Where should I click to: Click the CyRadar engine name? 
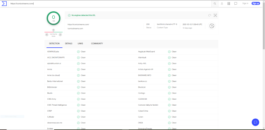pos(51,117)
